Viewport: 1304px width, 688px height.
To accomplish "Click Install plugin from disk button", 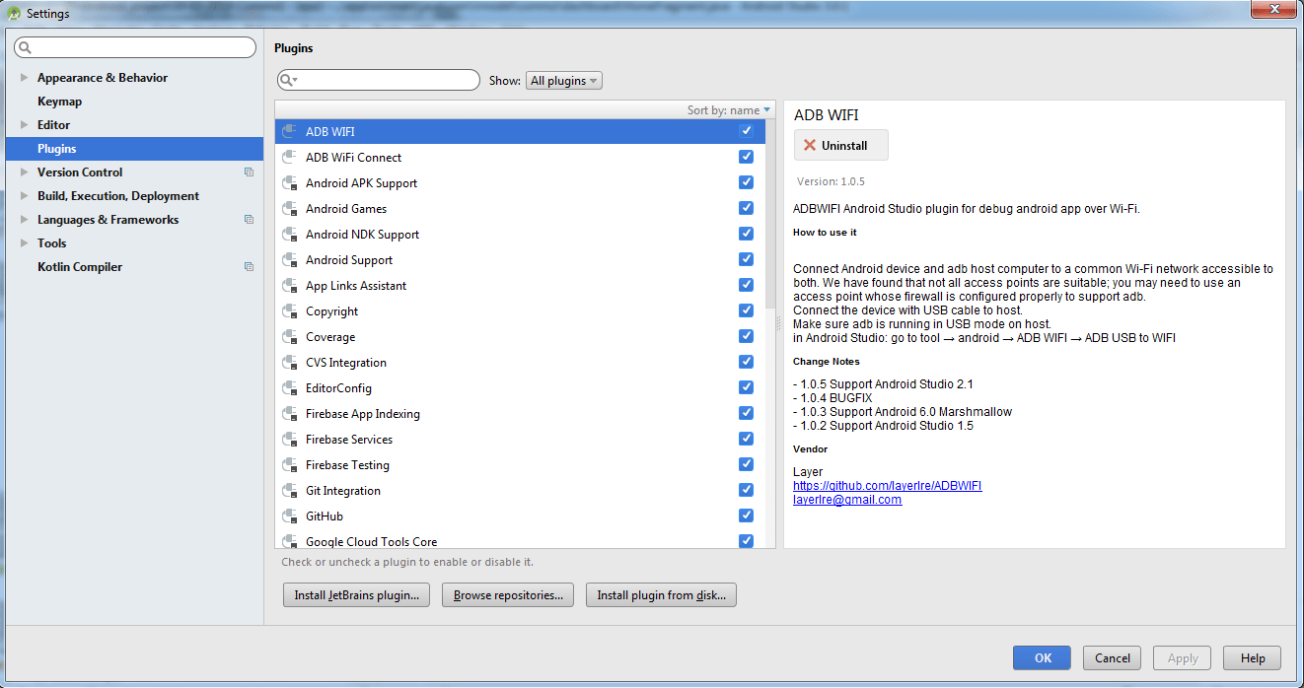I will (662, 595).
